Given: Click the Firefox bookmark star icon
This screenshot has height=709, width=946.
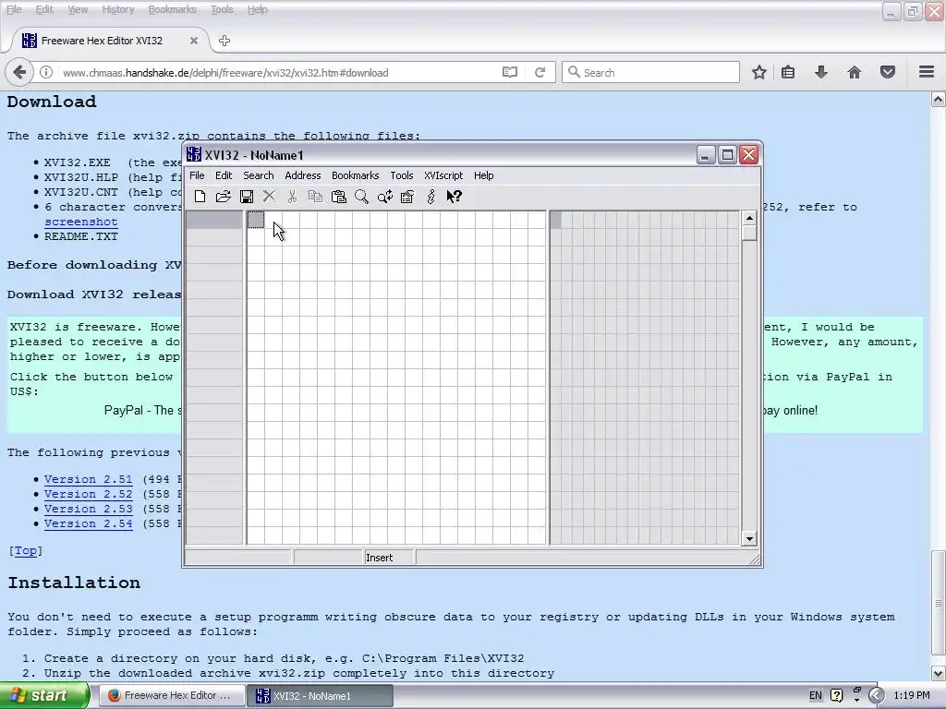Looking at the screenshot, I should [759, 72].
